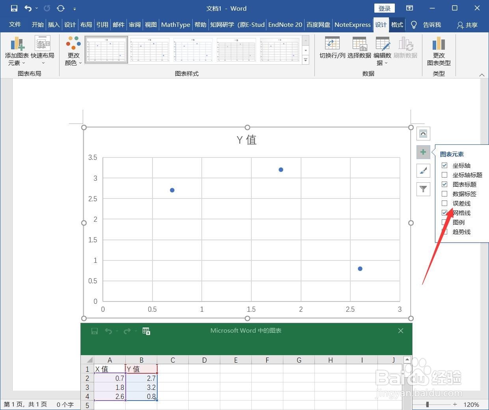Open the undo history dropdown arrow
Image resolution: width=489 pixels, height=410 pixels.
[x=37, y=8]
